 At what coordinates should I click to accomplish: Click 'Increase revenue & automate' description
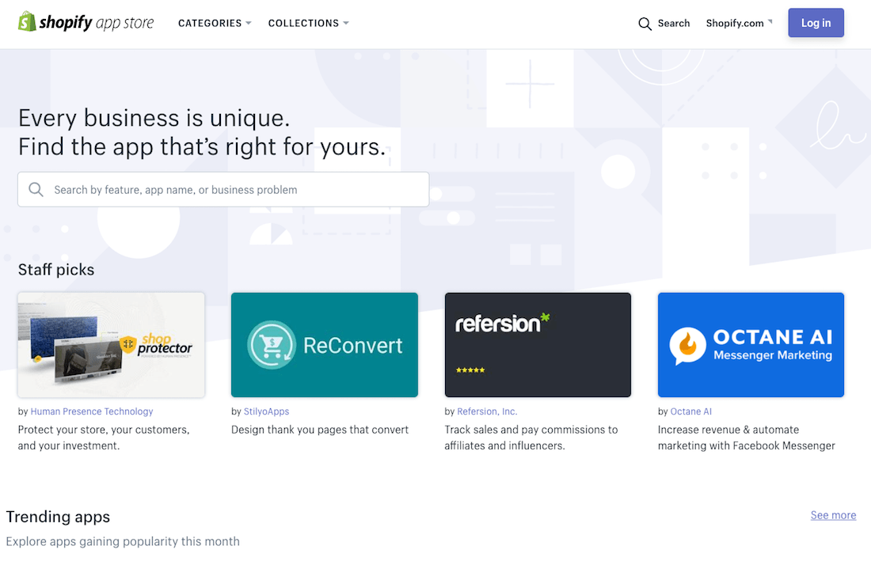coord(746,438)
